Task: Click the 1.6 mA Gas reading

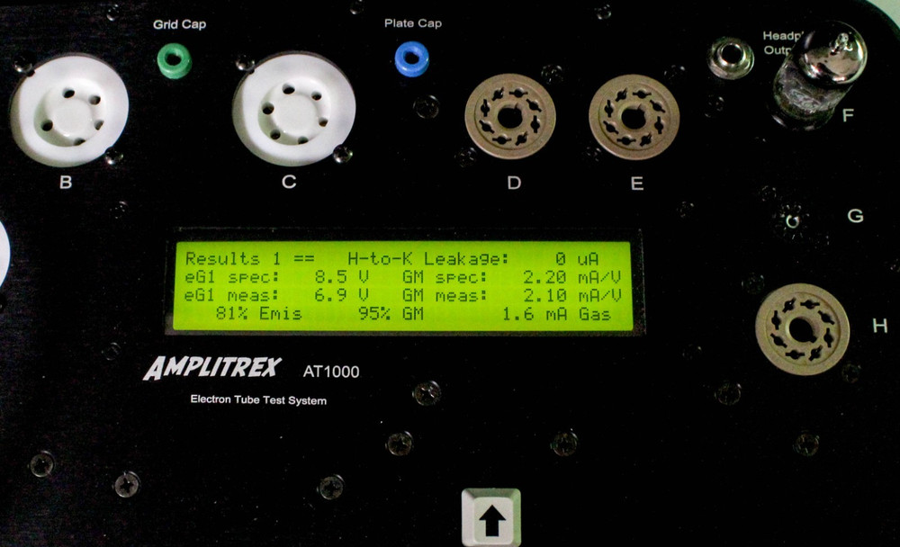Action: 556,314
